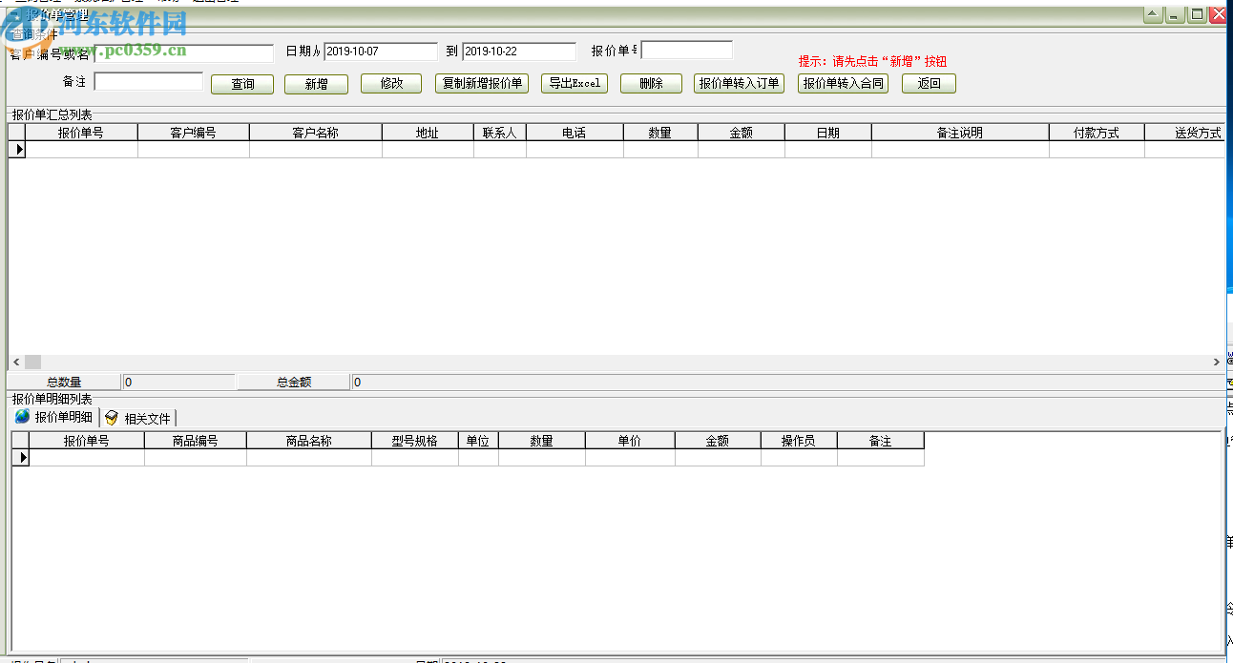Click the 新增 button

[316, 84]
